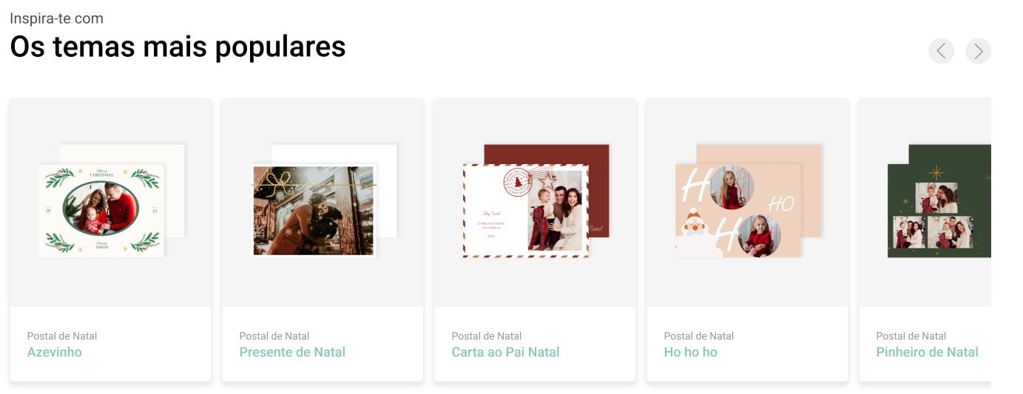
Task: Click Postal de Natal above Carta ao Pai Natal
Action: coord(487,336)
